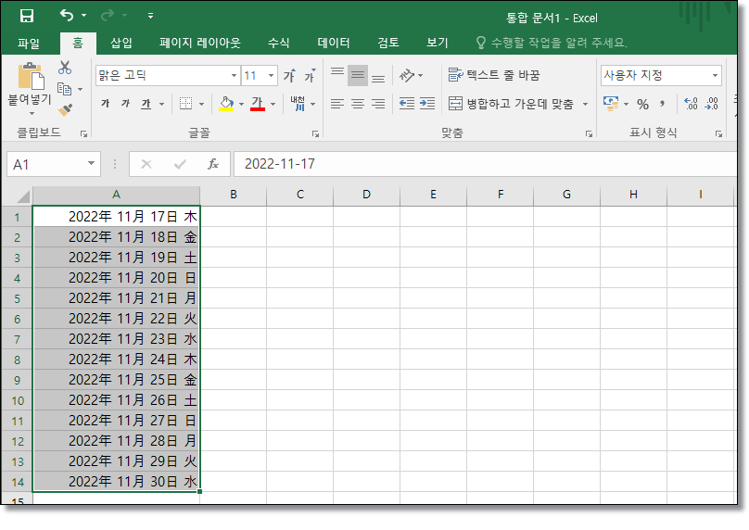Click the 수행할 작업을 알려 주세요 search box
The height and width of the screenshot is (530, 749).
[552, 43]
